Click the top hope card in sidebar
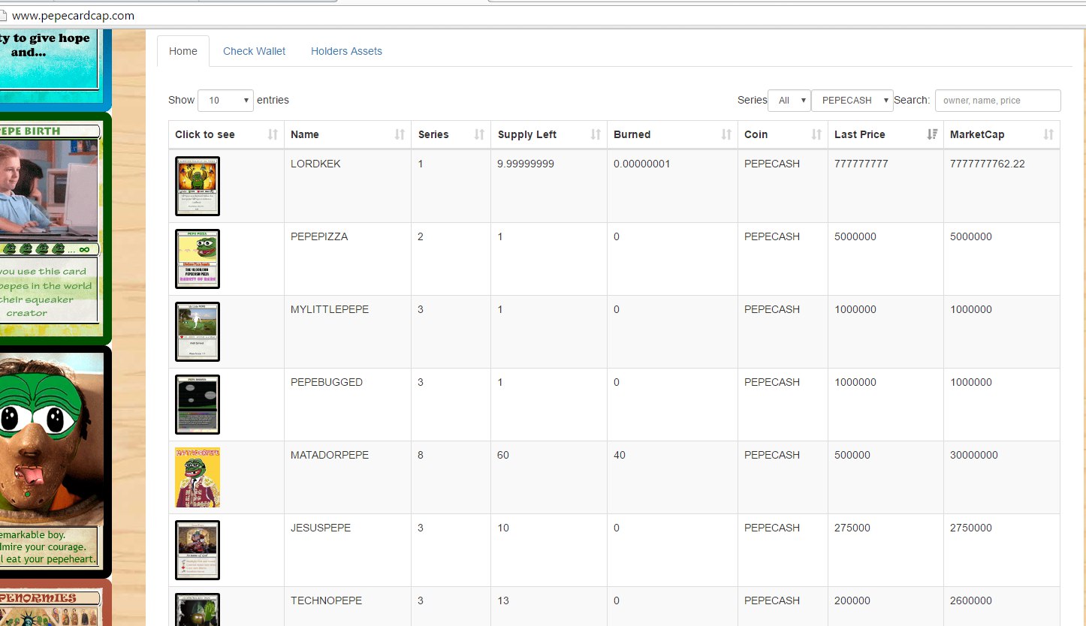Viewport: 1086px width, 626px height. tap(54, 69)
